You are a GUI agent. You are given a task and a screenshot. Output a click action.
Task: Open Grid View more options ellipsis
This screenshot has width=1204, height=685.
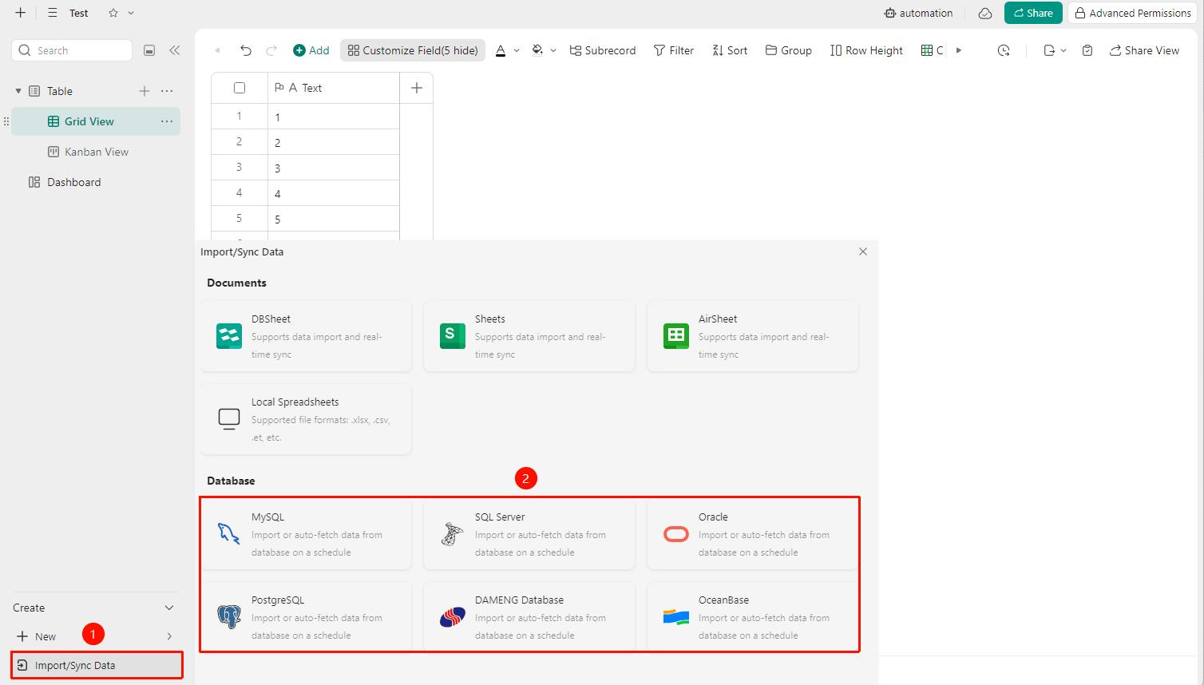167,121
